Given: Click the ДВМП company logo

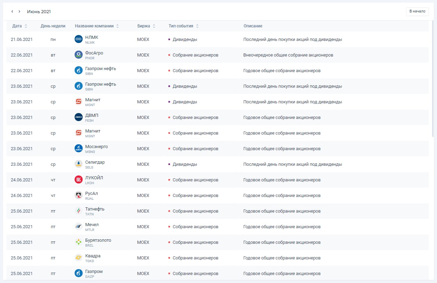Looking at the screenshot, I should pyautogui.click(x=78, y=117).
